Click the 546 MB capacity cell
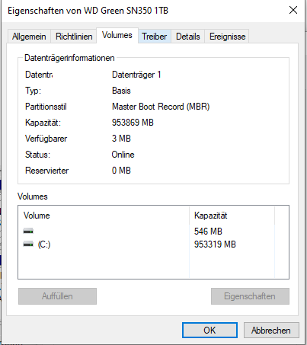Viewport: 307px width, 345px height. coord(208,232)
